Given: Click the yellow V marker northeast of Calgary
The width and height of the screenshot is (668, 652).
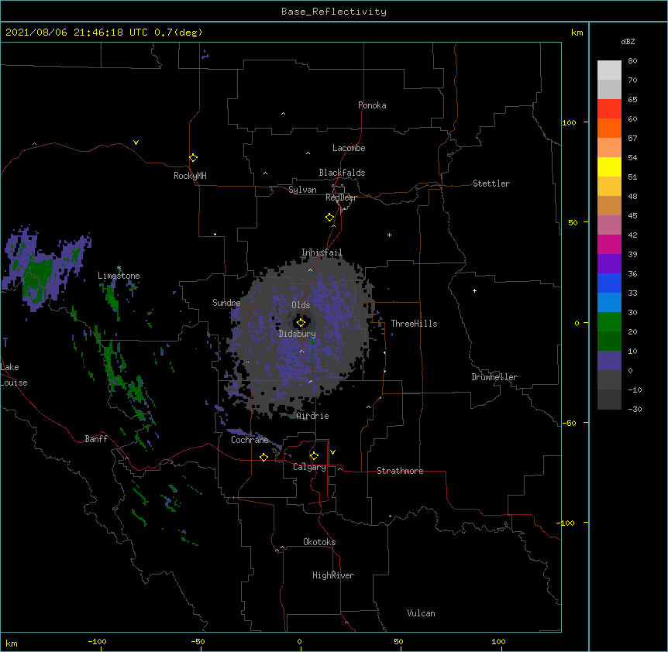Looking at the screenshot, I should point(332,452).
